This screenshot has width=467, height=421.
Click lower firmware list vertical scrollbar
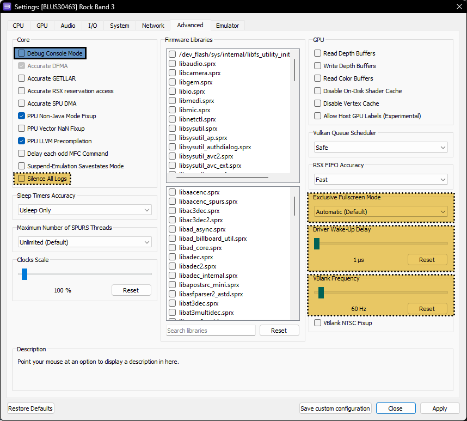pos(294,206)
